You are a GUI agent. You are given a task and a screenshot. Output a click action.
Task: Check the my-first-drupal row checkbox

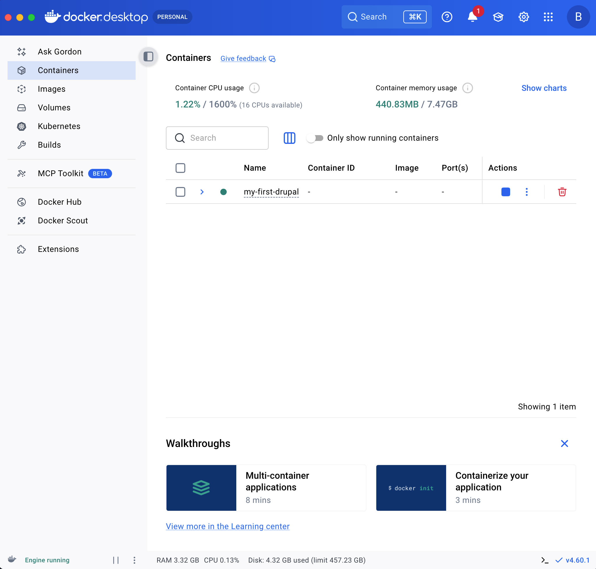(180, 192)
